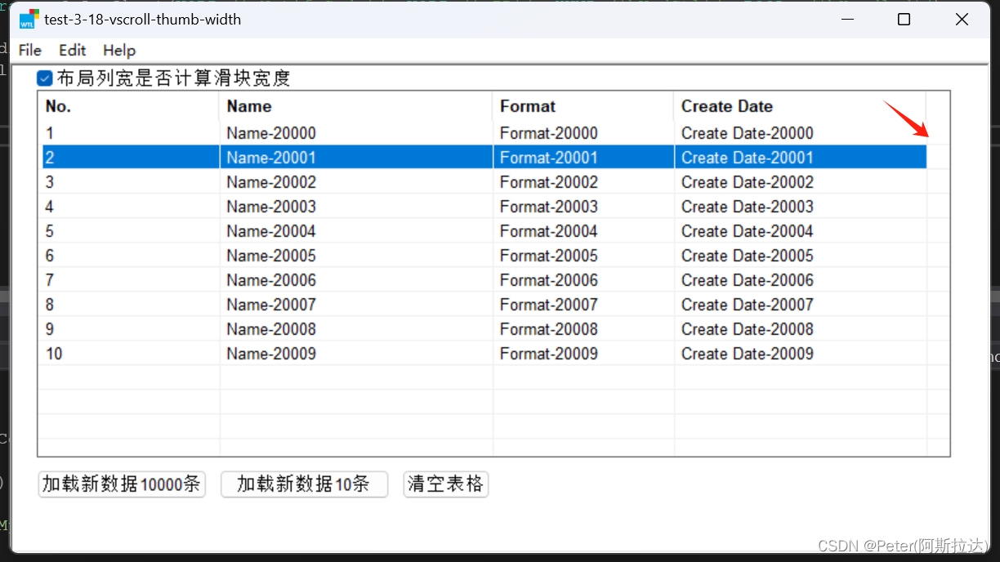Click cell Create Date-20003

coord(801,207)
